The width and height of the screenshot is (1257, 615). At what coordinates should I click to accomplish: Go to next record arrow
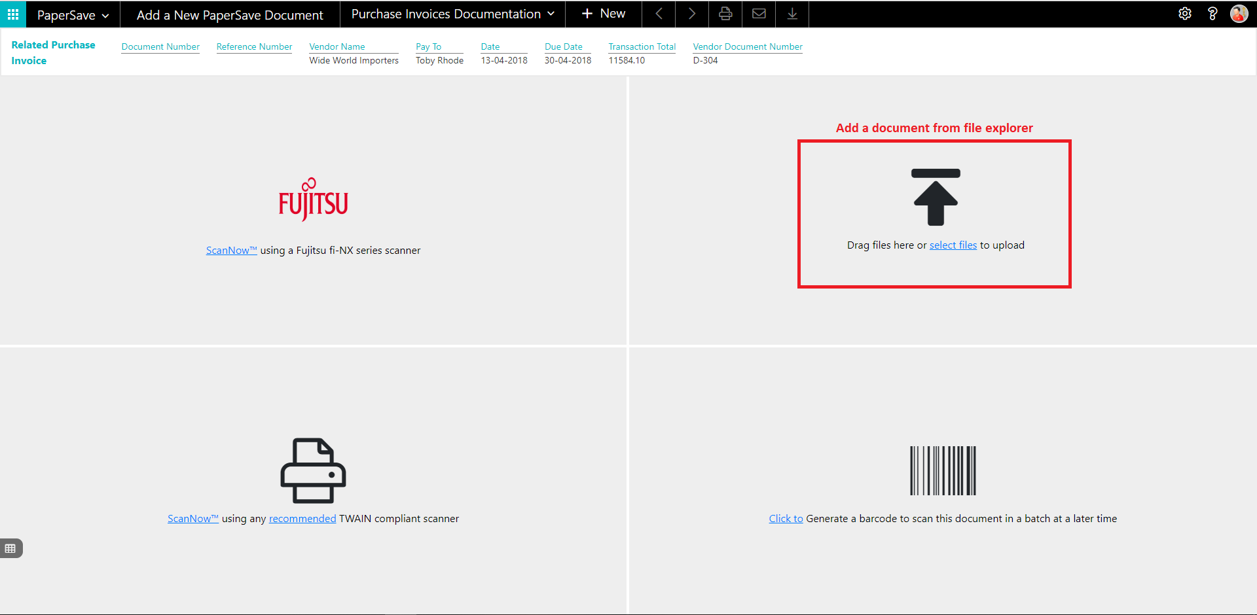coord(692,14)
